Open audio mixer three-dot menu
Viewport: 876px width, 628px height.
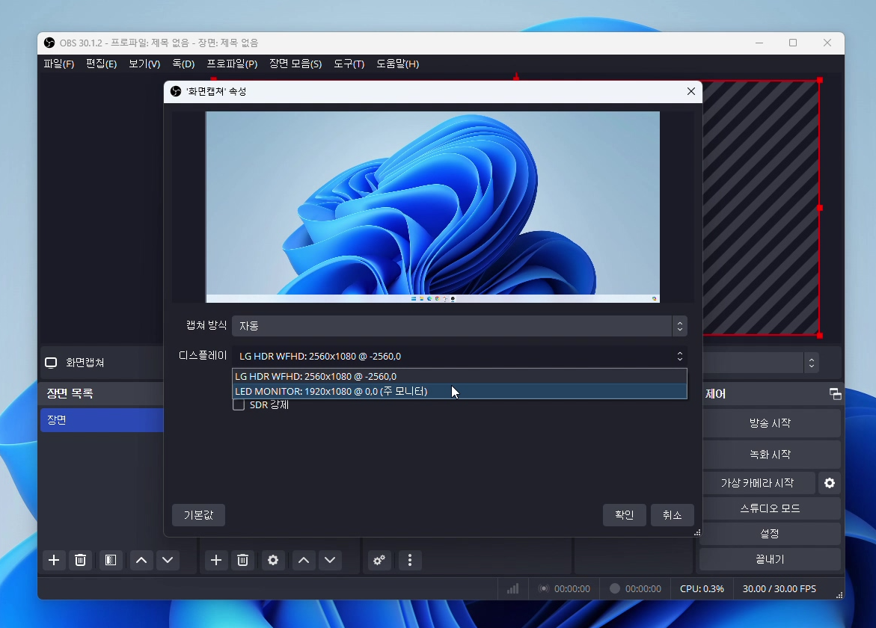pyautogui.click(x=410, y=560)
